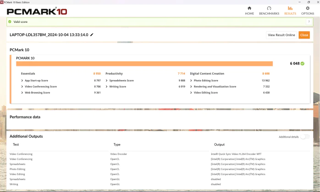This screenshot has width=320, height=192.
Task: Open the Results tab
Action: [x=290, y=11]
